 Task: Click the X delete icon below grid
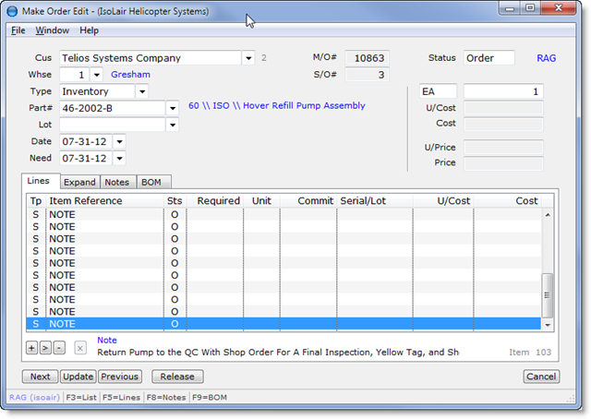pyautogui.click(x=80, y=348)
